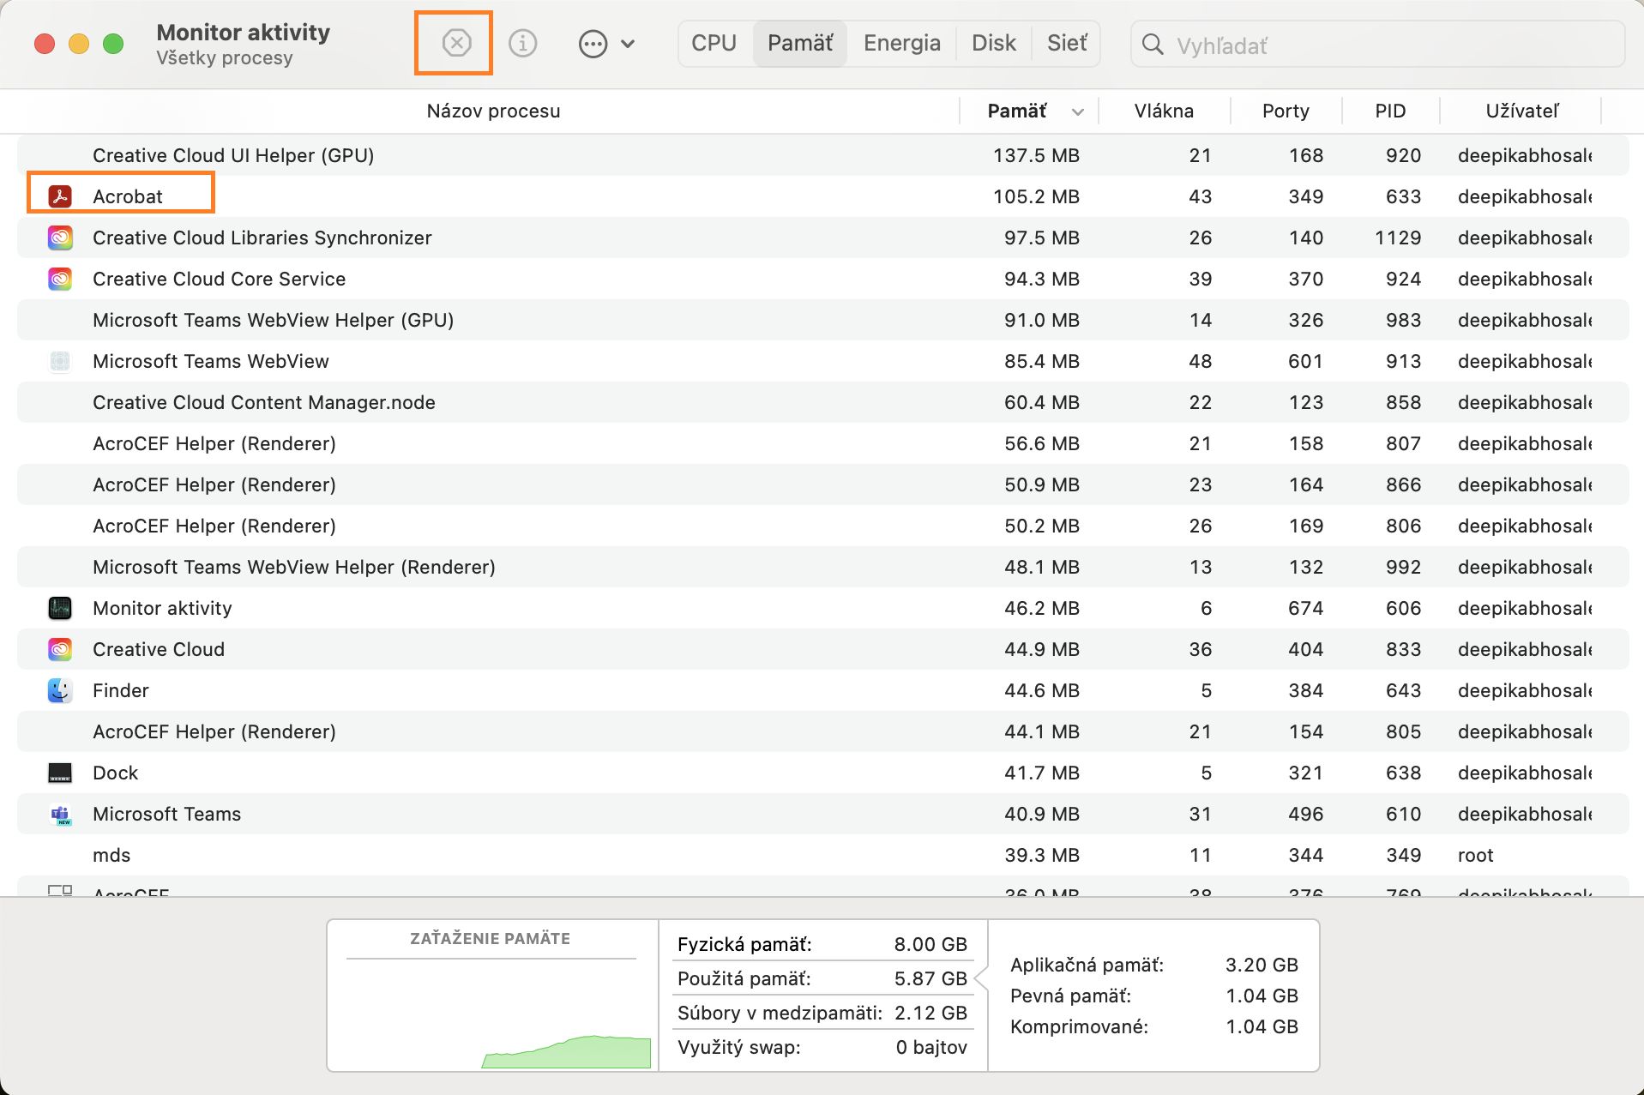This screenshot has width=1644, height=1095.
Task: Open the process info (i) button
Action: coord(522,43)
